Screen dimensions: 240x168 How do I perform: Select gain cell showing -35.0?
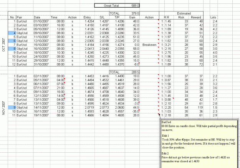tap(132, 111)
